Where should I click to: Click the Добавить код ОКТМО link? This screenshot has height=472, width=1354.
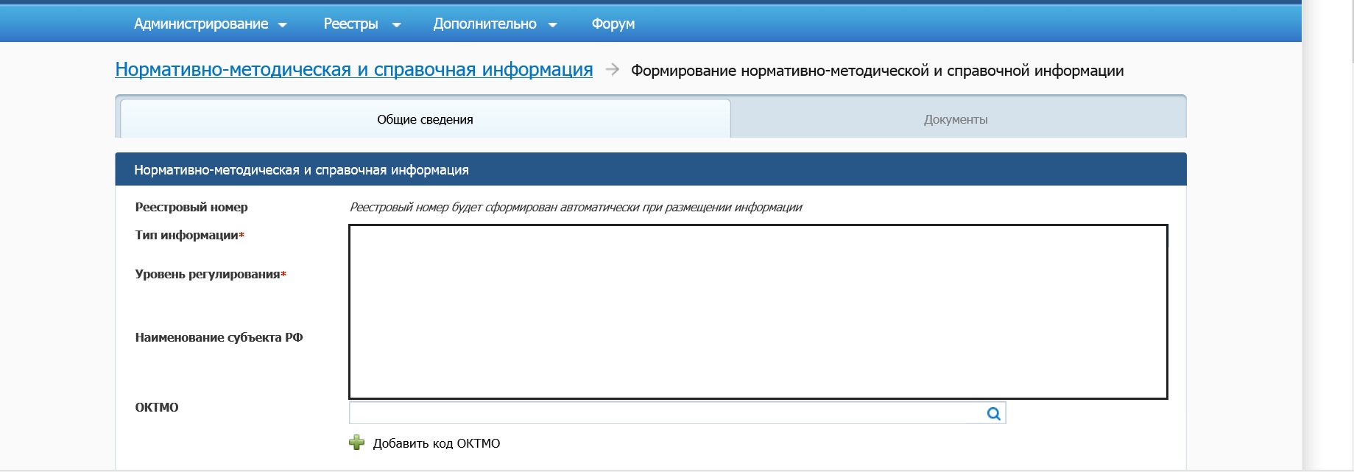point(436,443)
